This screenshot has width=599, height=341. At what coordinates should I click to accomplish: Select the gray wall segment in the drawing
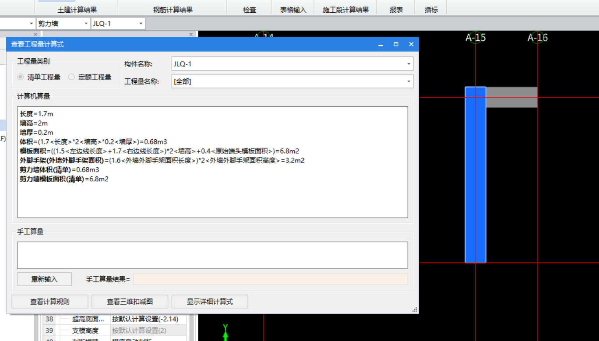(511, 97)
